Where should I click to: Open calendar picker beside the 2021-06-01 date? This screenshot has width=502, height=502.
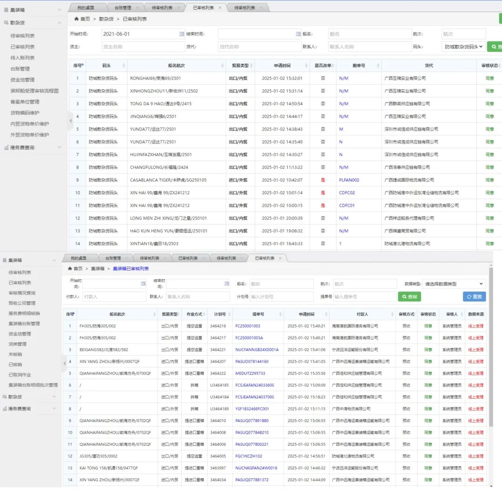pyautogui.click(x=182, y=34)
